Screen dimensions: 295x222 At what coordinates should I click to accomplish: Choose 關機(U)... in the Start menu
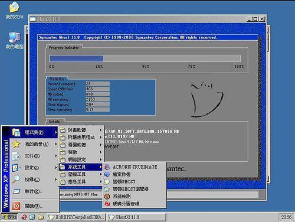34,206
